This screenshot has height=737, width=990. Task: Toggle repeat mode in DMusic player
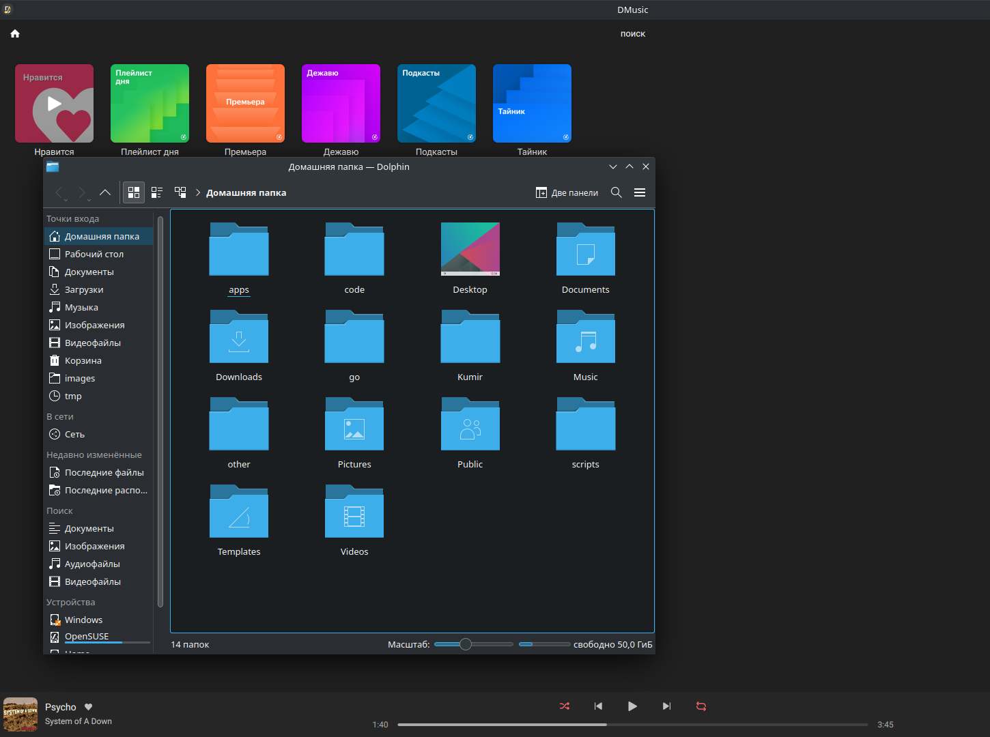(x=701, y=706)
